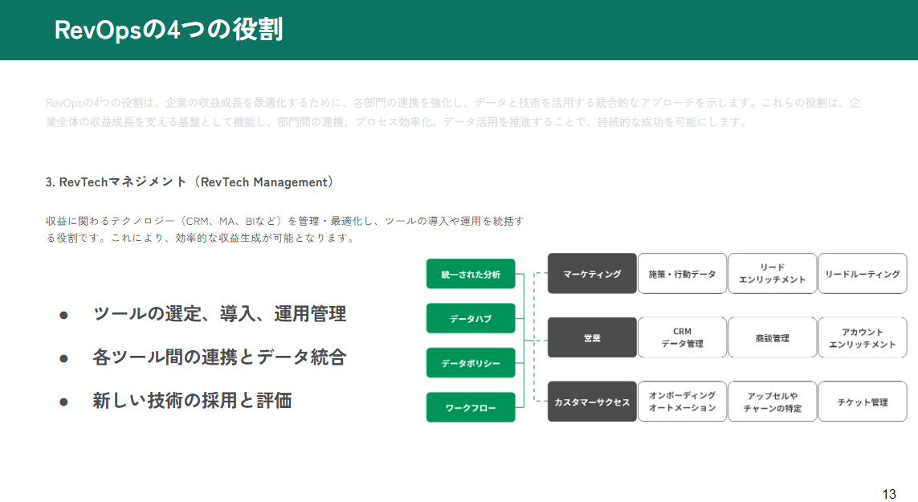Select the 施策・行動データ box
918x502 pixels.
682,274
